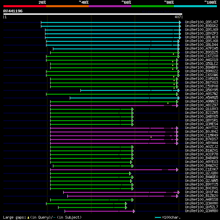Image resolution: width=220 pixels, height=220 pixels.
Task: Select the UniRef100_B4W2V2 label
Action: click(x=201, y=166)
